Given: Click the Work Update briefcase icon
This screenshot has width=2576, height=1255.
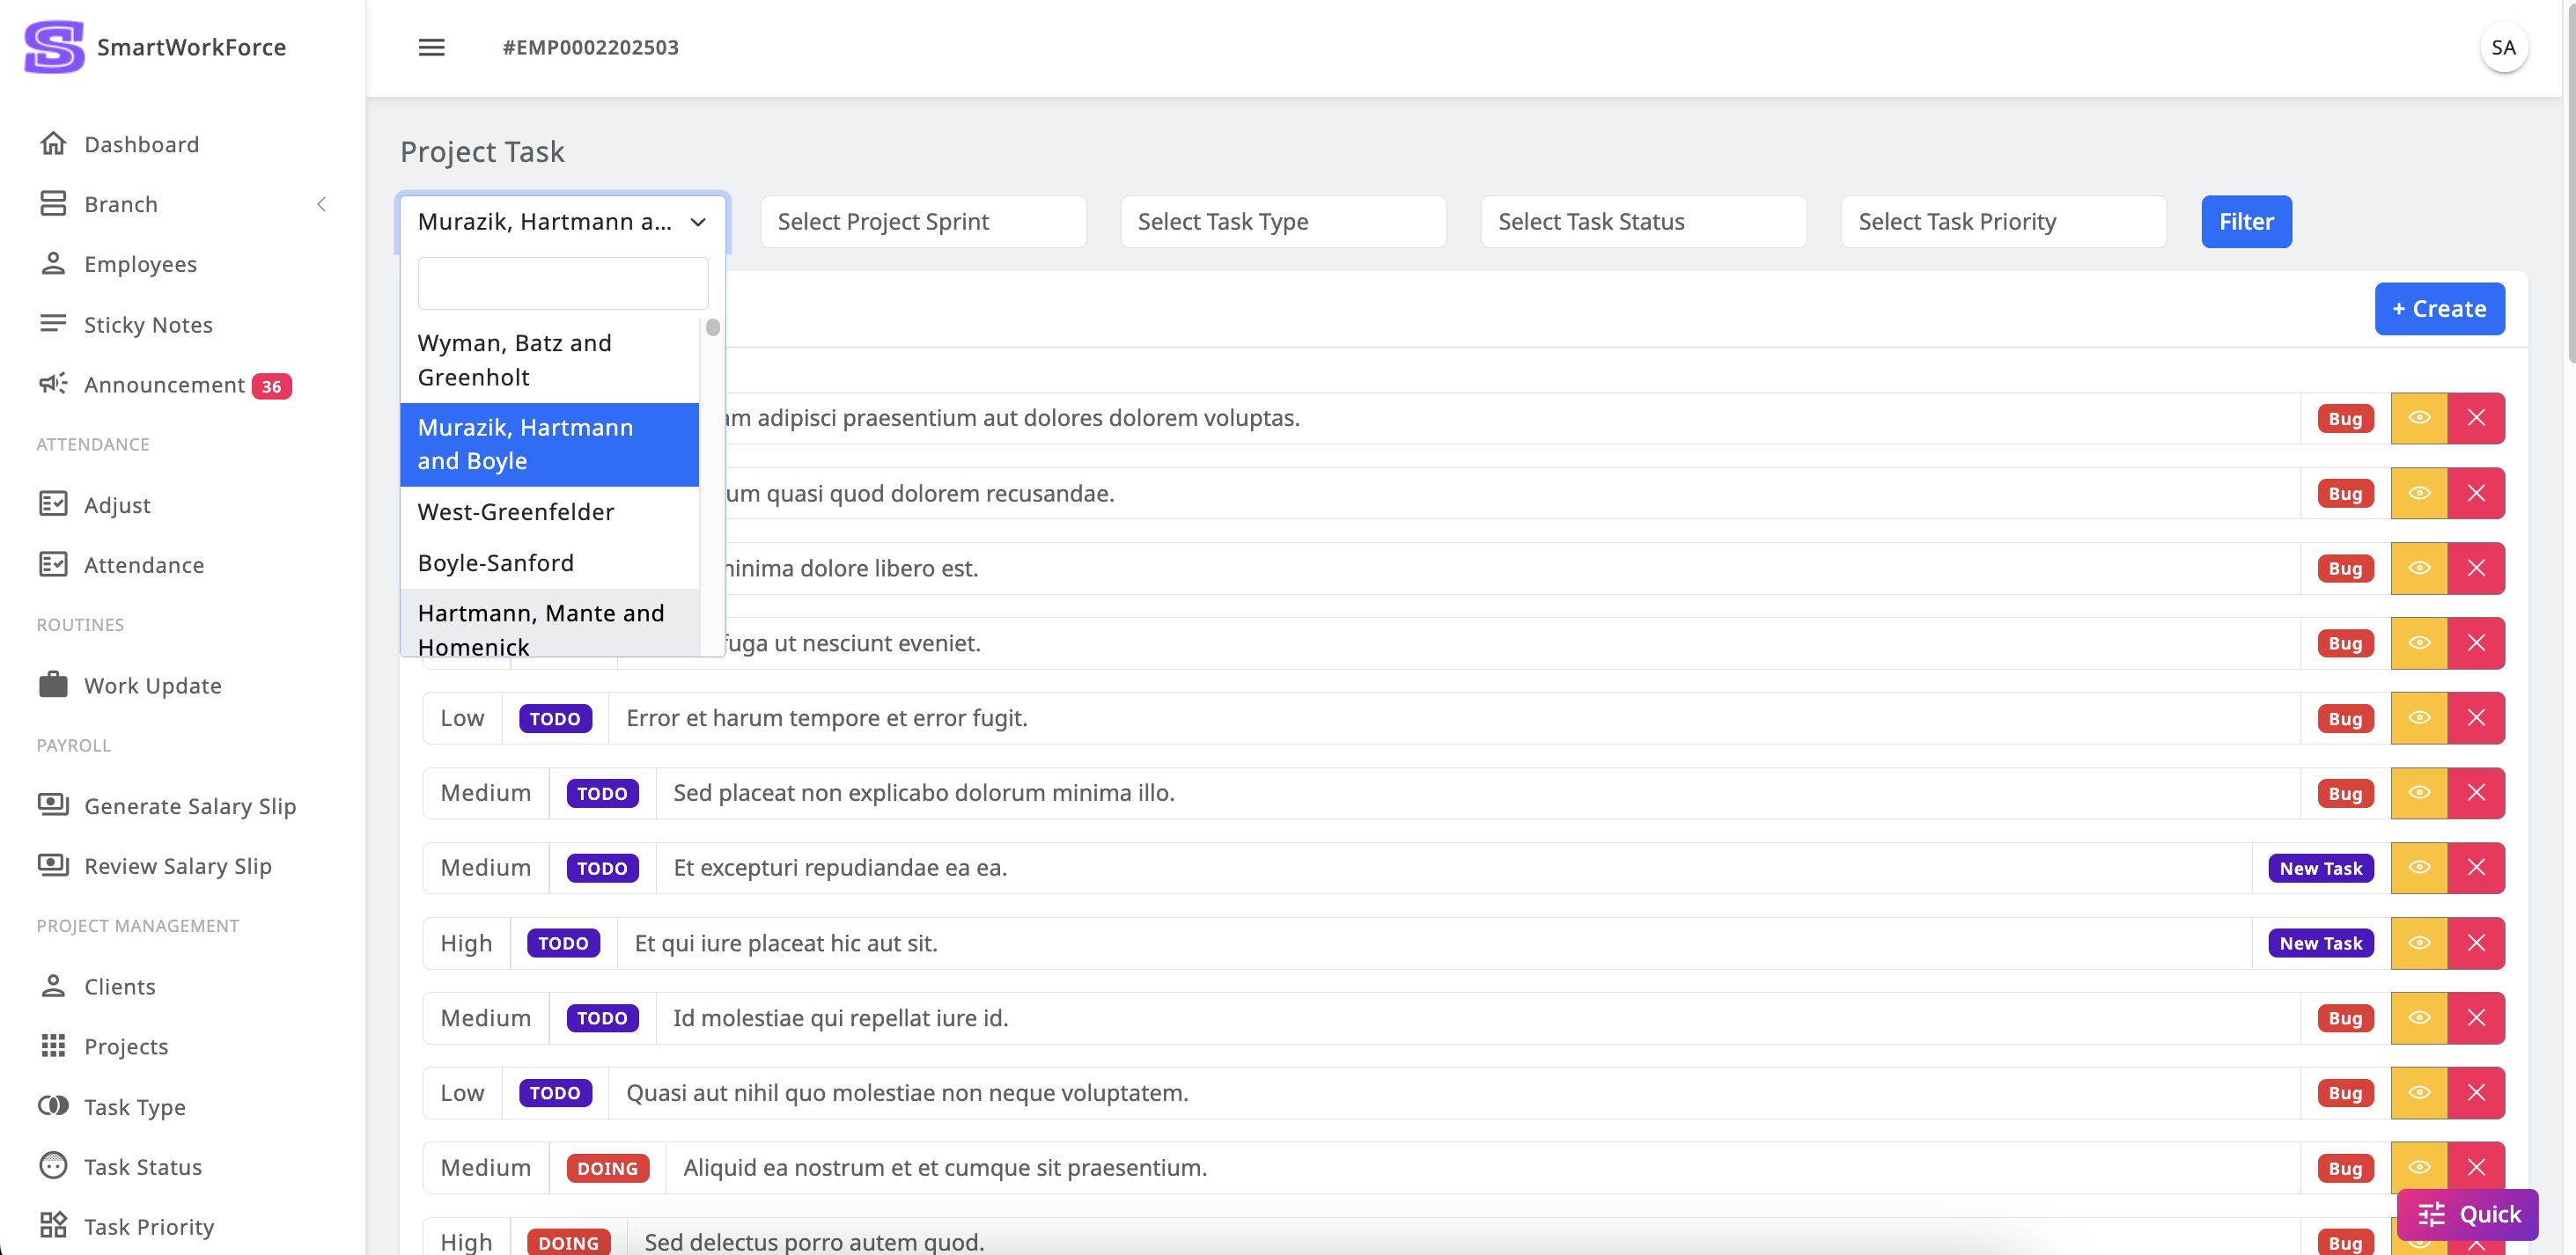Looking at the screenshot, I should pos(53,685).
